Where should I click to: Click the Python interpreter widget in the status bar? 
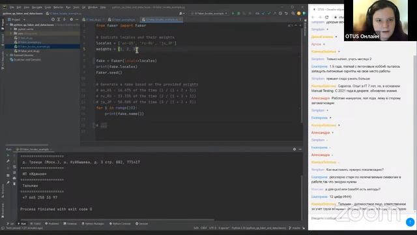pos(259,228)
